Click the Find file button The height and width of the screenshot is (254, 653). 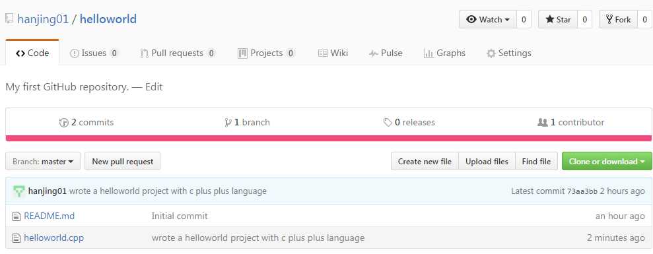tap(536, 161)
